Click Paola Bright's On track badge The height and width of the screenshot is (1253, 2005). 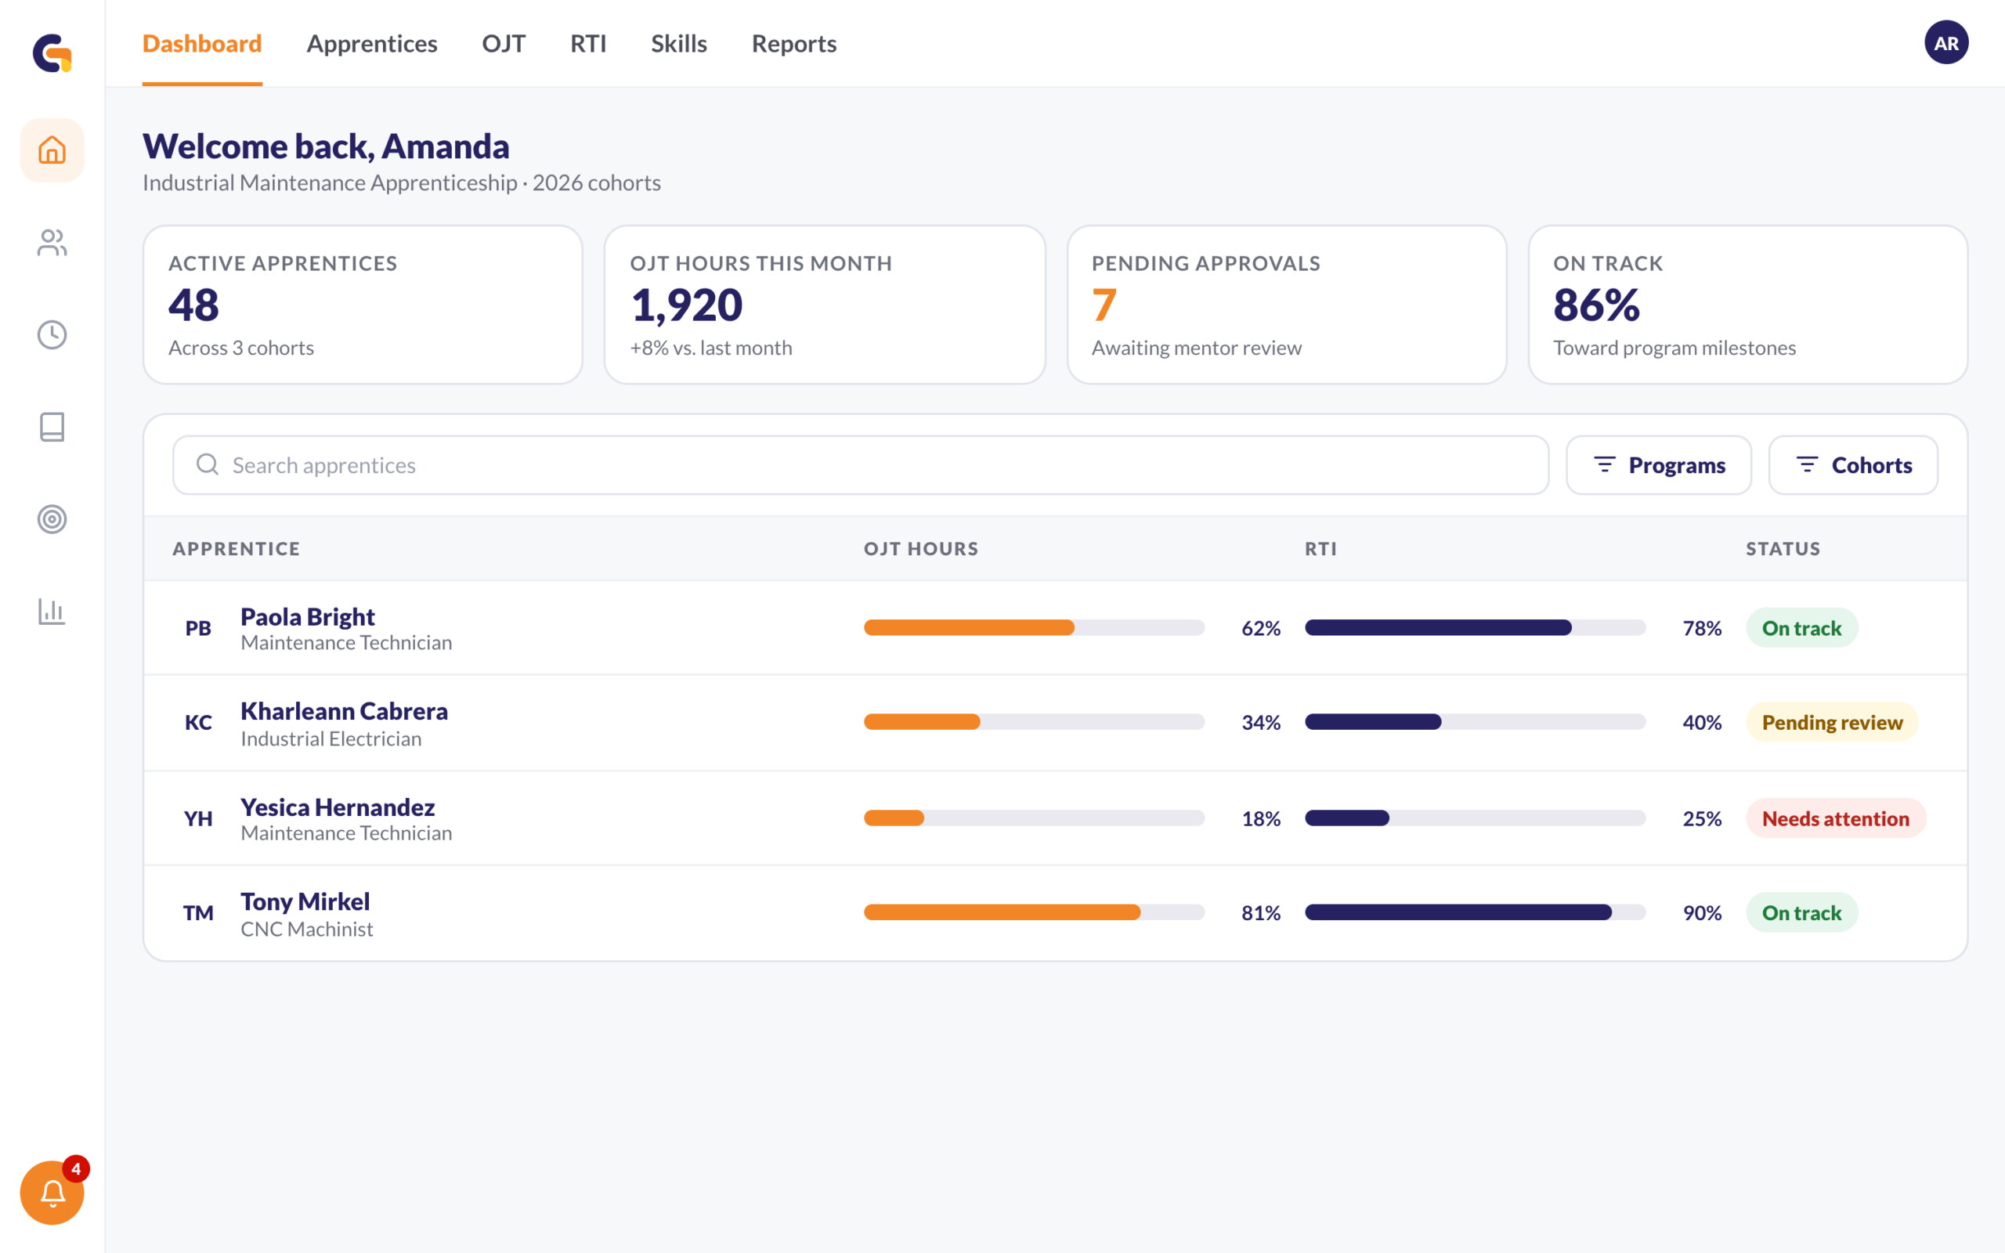(1801, 628)
